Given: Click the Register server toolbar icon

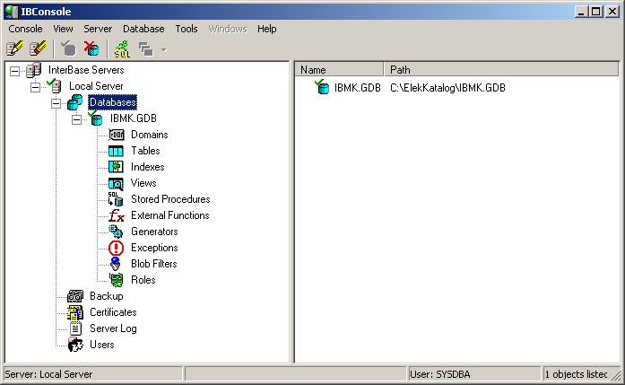Looking at the screenshot, I should point(14,48).
